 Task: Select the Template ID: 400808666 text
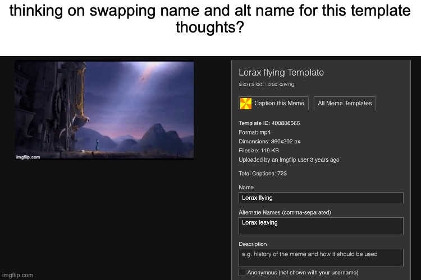coord(269,123)
